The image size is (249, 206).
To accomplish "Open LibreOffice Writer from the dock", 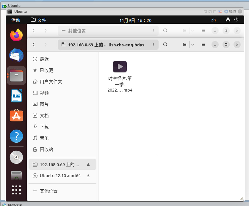I will [16, 95].
